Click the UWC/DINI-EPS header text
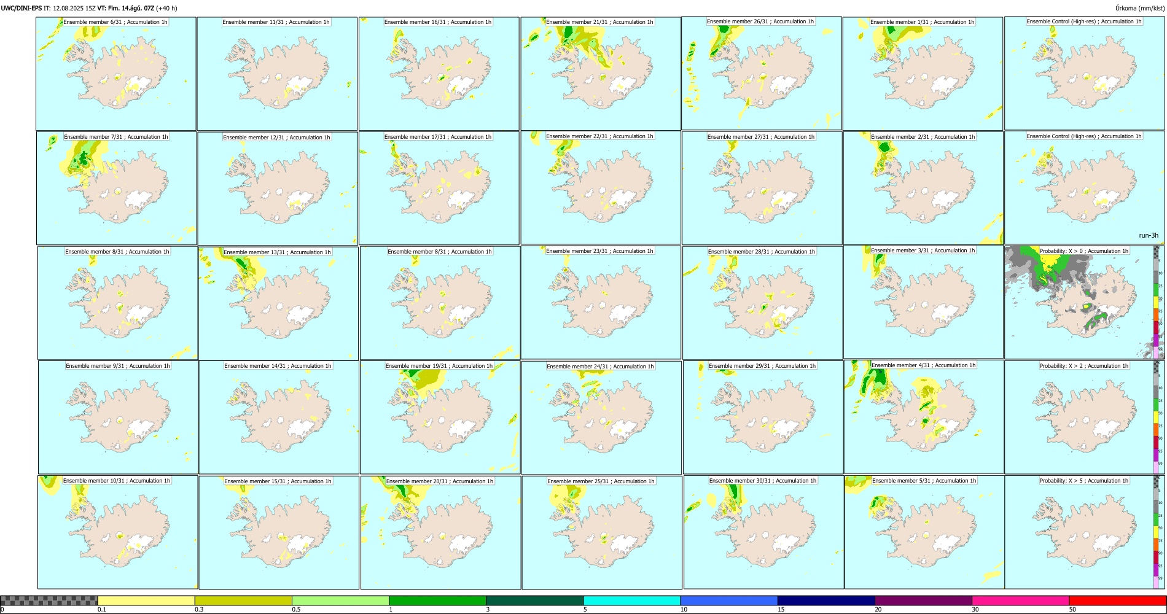 (x=21, y=8)
